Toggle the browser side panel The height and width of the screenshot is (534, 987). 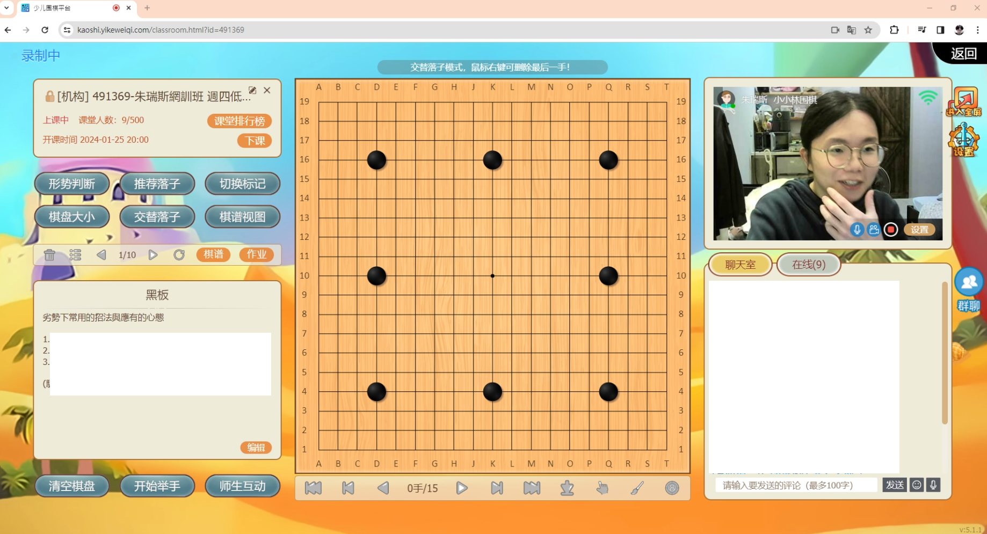click(940, 30)
